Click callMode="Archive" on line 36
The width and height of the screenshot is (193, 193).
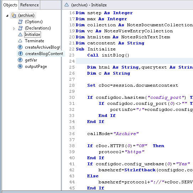pyautogui.click(x=113, y=134)
